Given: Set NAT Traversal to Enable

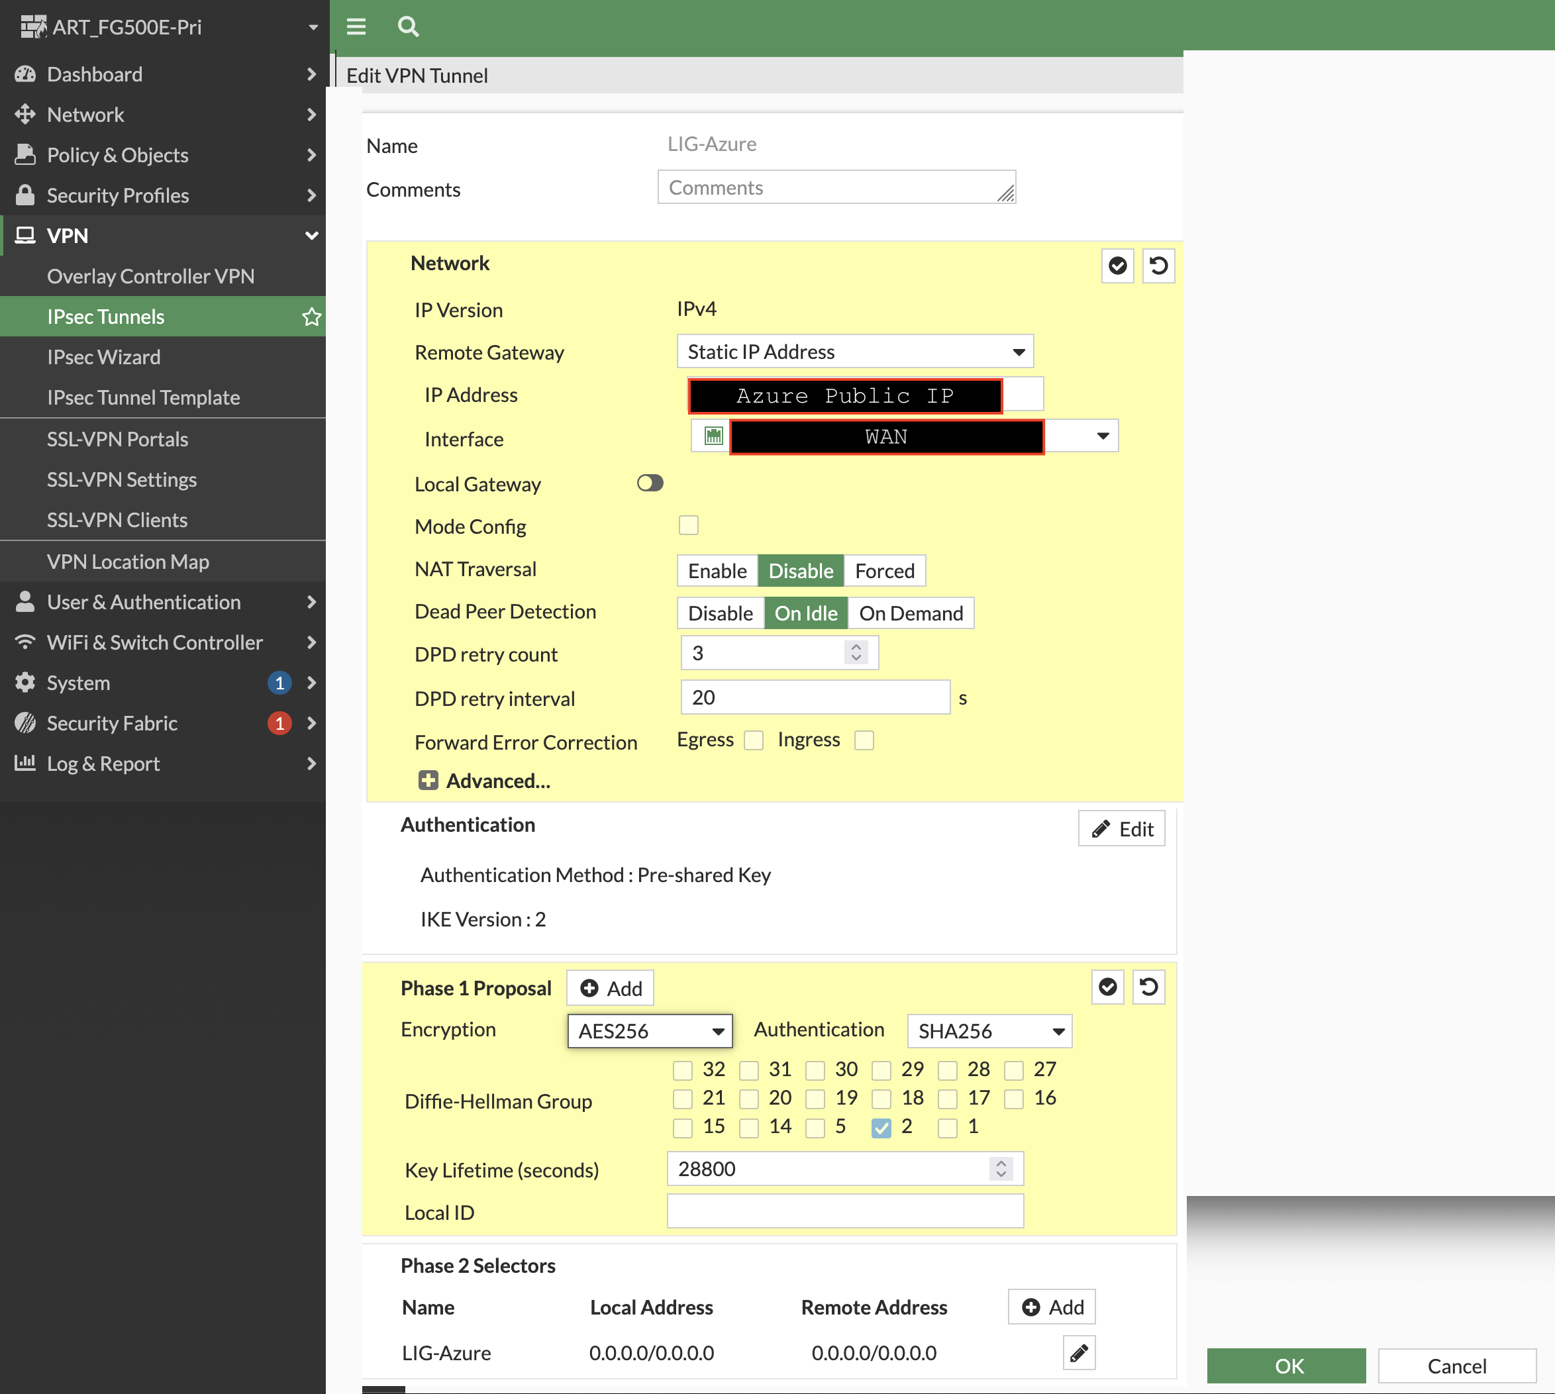Looking at the screenshot, I should (x=718, y=571).
